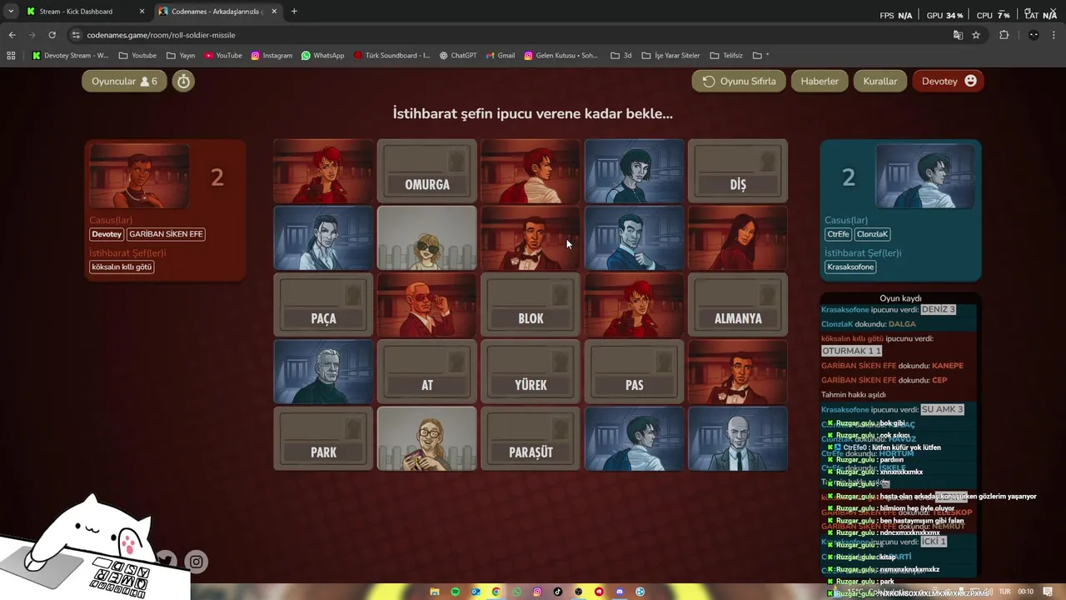Click the codenames.game address bar
This screenshot has width=1066, height=600.
coord(508,35)
